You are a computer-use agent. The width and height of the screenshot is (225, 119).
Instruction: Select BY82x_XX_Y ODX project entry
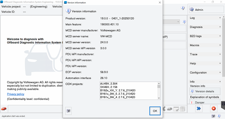(118, 90)
